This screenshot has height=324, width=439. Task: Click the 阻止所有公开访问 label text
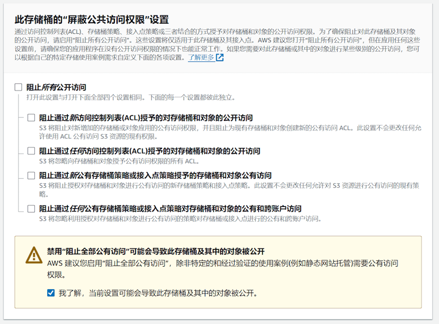tap(56, 87)
